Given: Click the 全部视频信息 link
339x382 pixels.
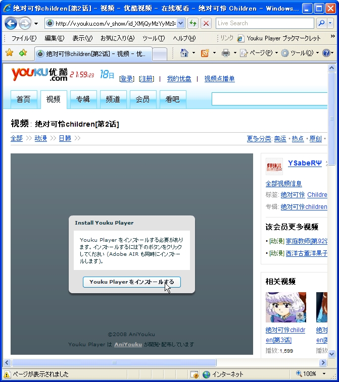Looking at the screenshot, I should pos(283,184).
